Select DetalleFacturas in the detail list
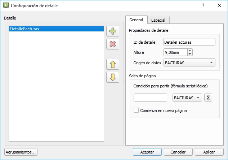Viewport: 228px width, 160px height. coord(24,29)
